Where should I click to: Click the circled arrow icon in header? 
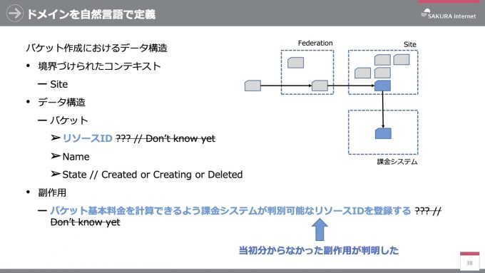coord(14,14)
